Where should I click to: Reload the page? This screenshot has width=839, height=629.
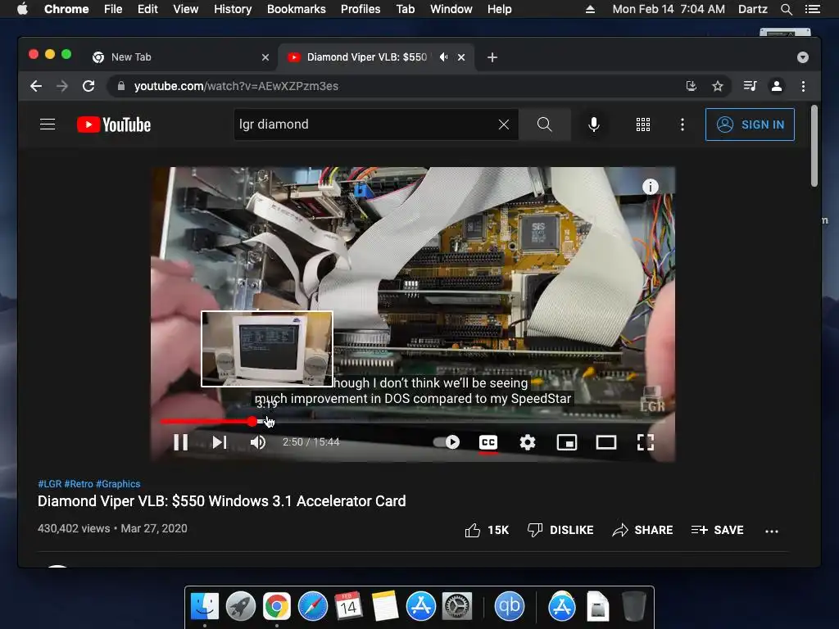point(88,86)
